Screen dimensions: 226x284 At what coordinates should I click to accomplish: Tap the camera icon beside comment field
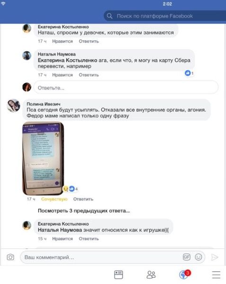(10, 257)
